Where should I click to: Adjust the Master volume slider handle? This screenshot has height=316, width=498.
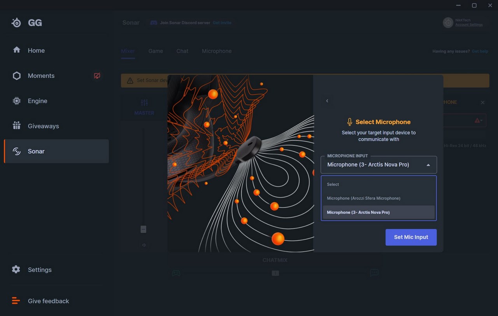tap(143, 229)
